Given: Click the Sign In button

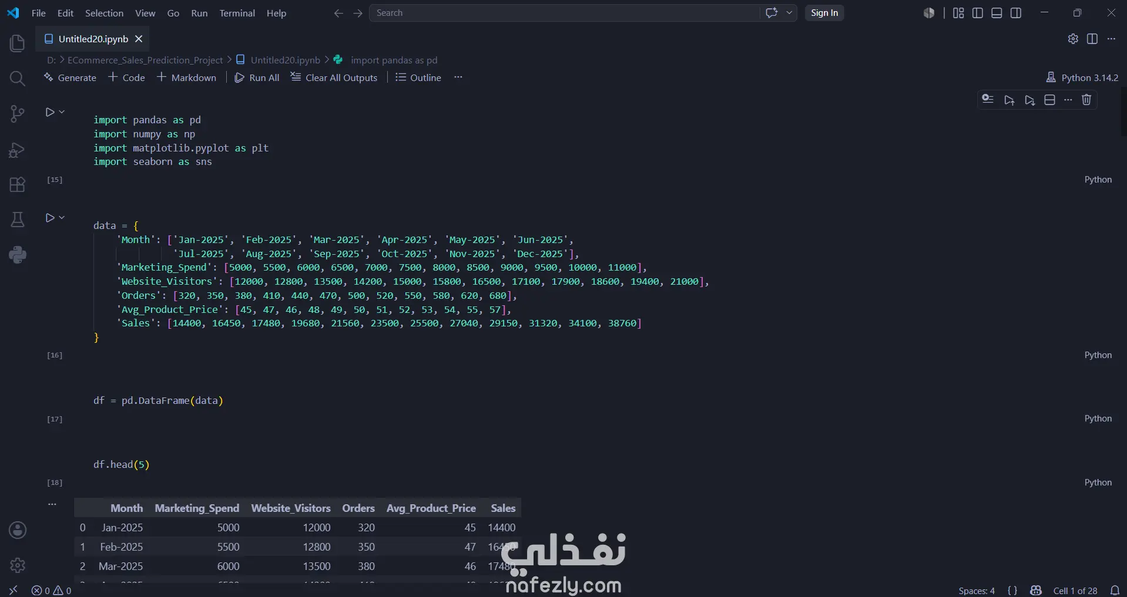Looking at the screenshot, I should click(x=824, y=13).
